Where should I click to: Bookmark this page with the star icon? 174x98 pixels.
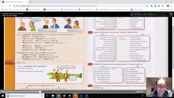point(147,6)
